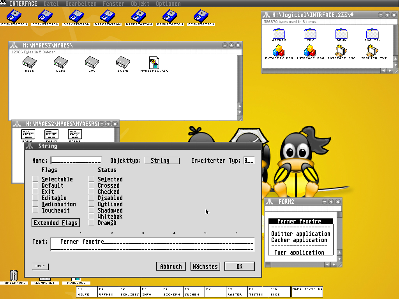Toggle the Selected status checkbox
The image size is (399, 299).
pyautogui.click(x=91, y=179)
